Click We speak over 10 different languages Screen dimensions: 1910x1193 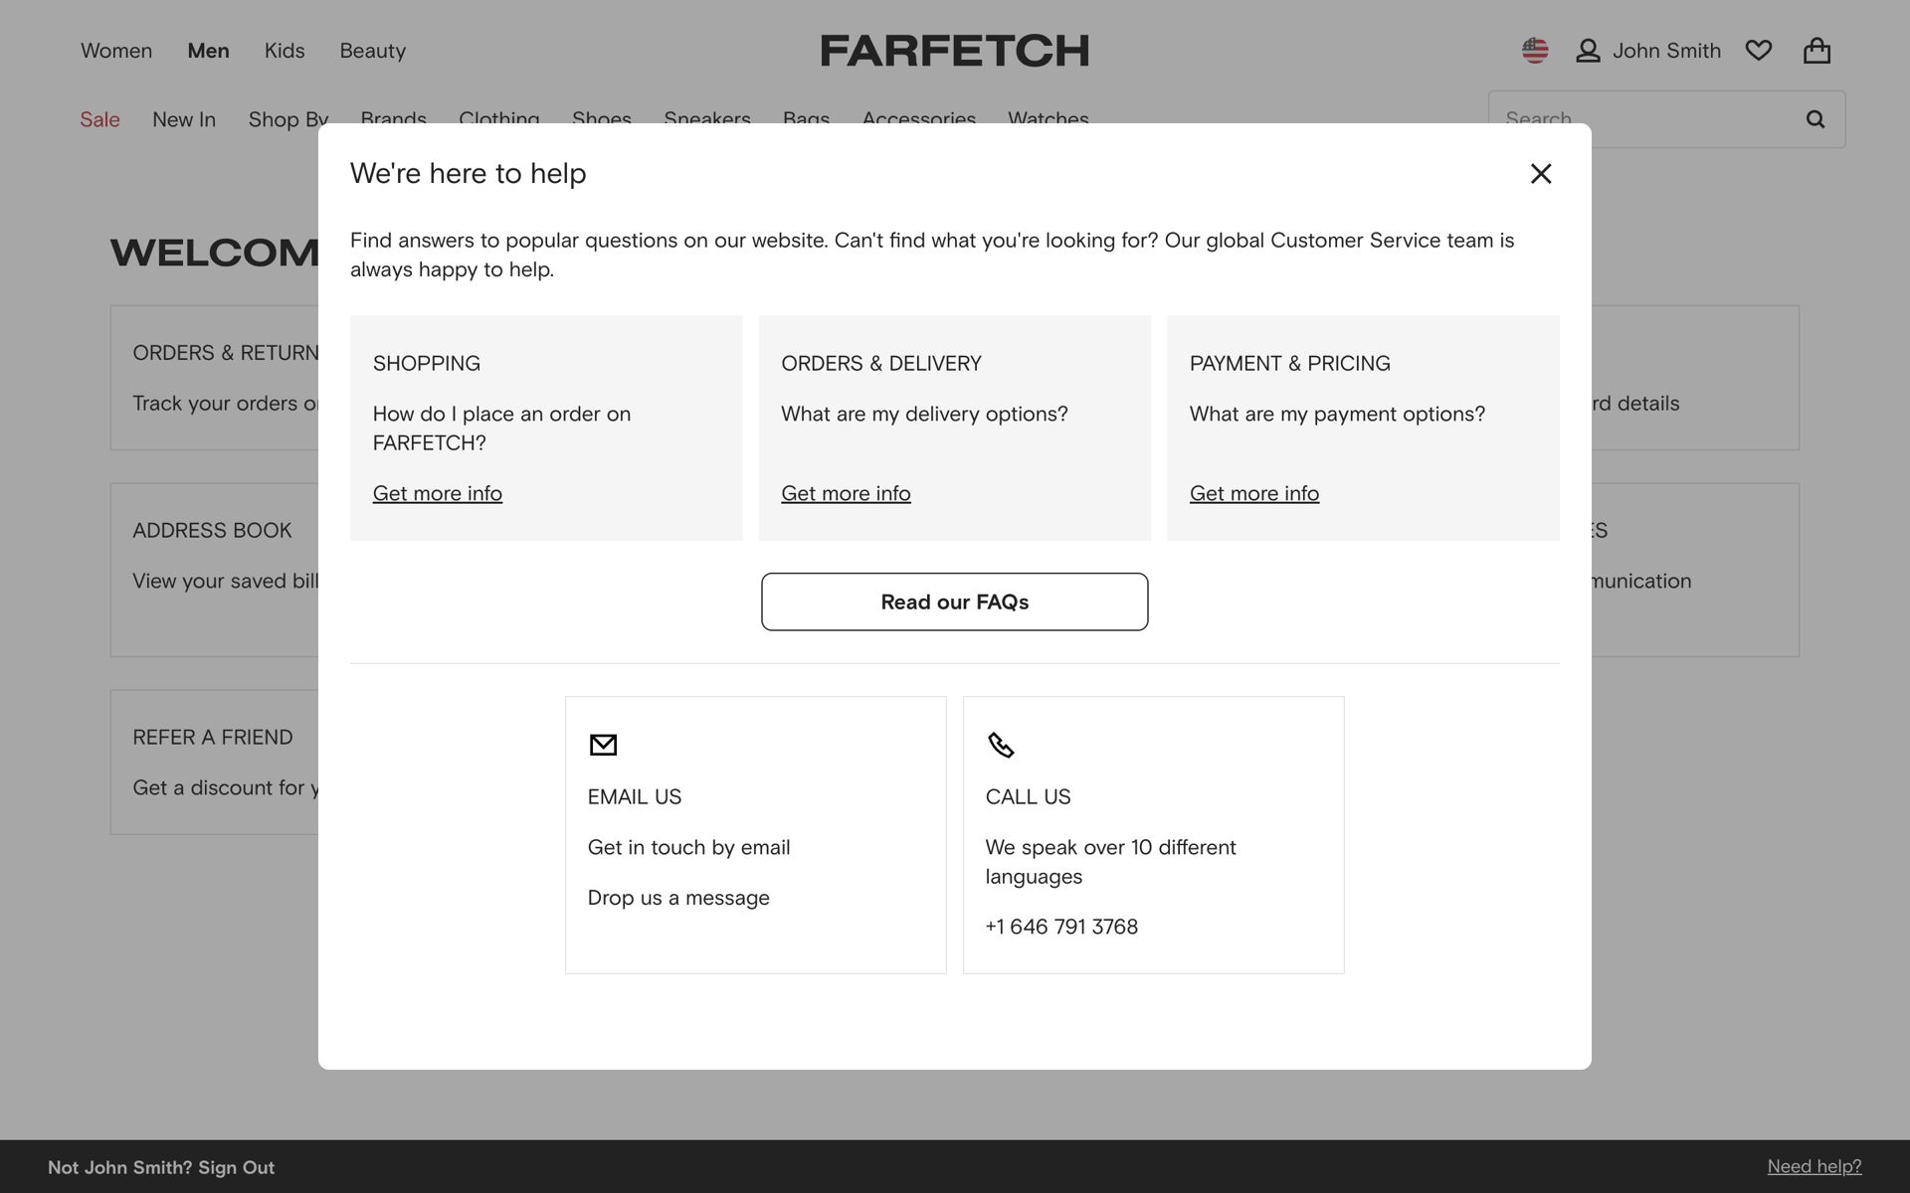click(1110, 862)
